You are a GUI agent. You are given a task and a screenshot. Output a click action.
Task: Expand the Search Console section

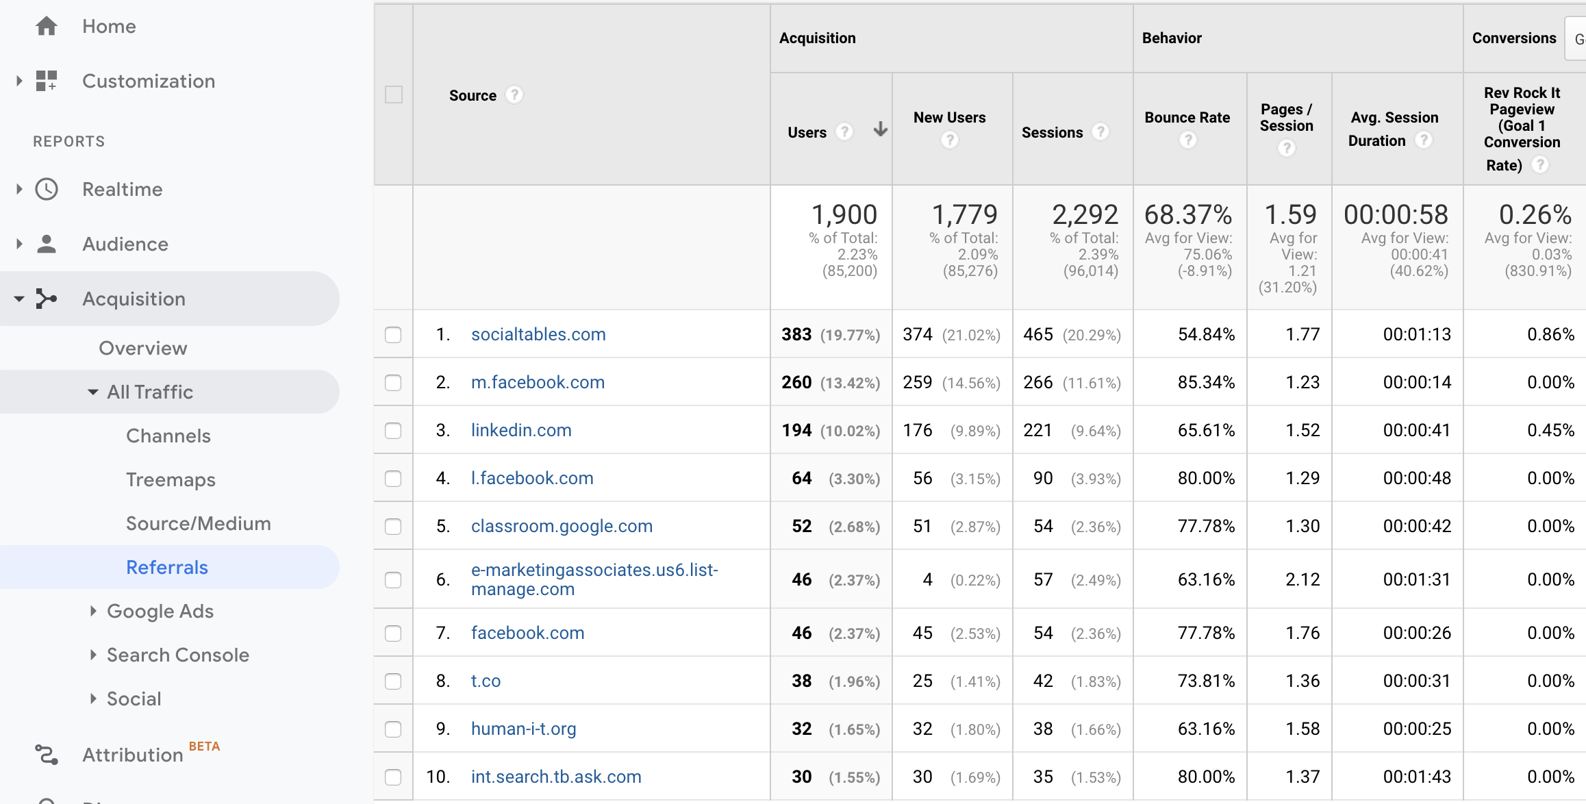coord(93,655)
